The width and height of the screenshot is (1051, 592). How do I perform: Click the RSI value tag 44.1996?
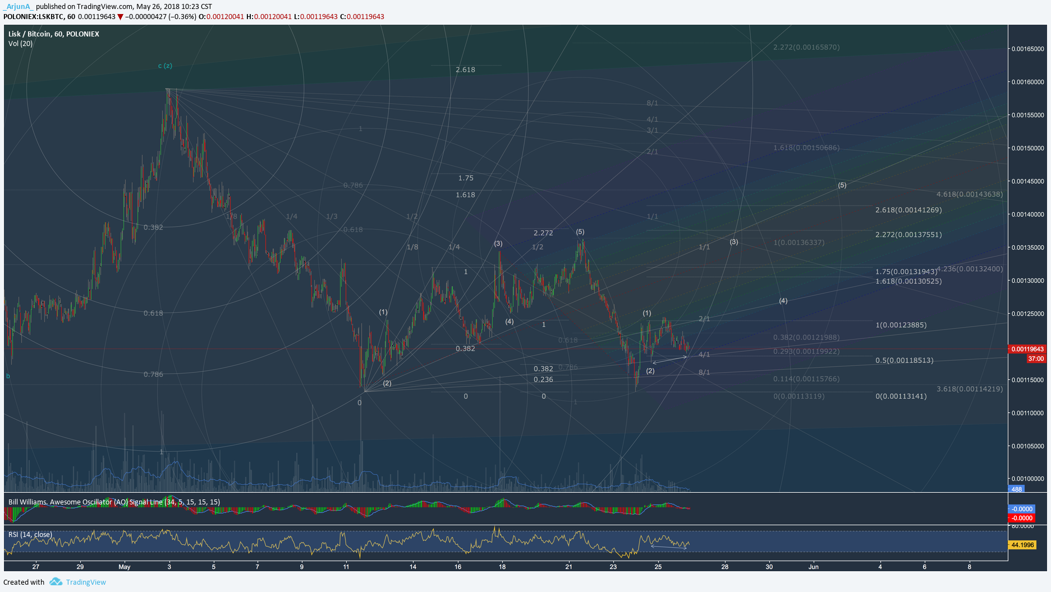1022,545
